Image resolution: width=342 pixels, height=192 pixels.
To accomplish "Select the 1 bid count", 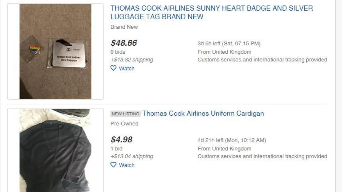I will click(117, 149).
